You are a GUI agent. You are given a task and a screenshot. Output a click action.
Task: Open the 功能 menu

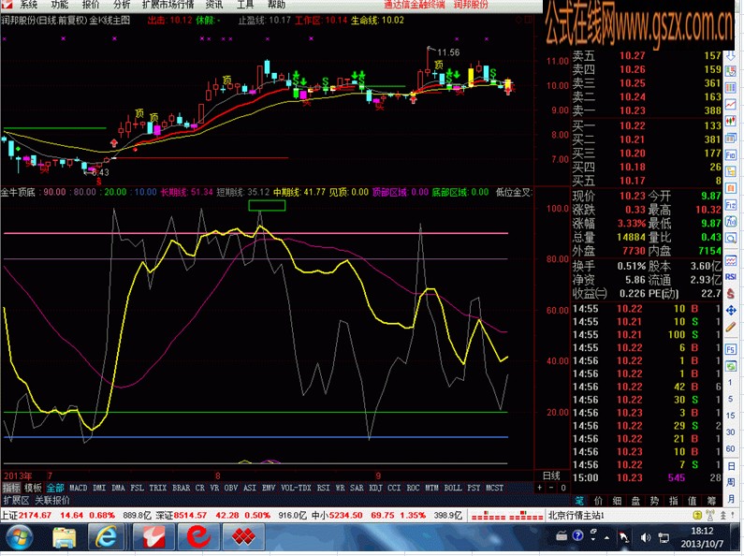coord(59,5)
